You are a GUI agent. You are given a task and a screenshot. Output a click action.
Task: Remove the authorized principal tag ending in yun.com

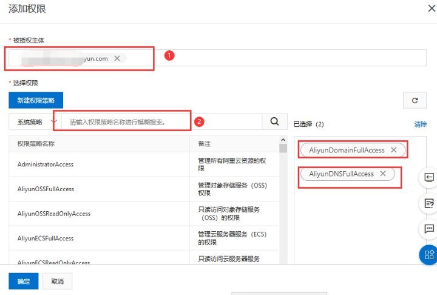pyautogui.click(x=117, y=58)
